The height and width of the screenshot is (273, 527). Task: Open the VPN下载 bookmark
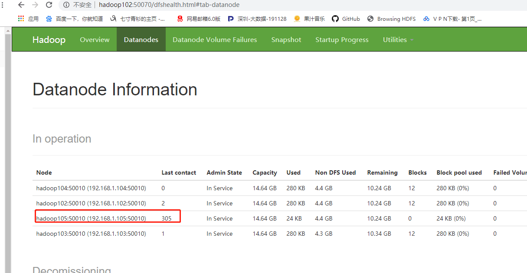(452, 19)
